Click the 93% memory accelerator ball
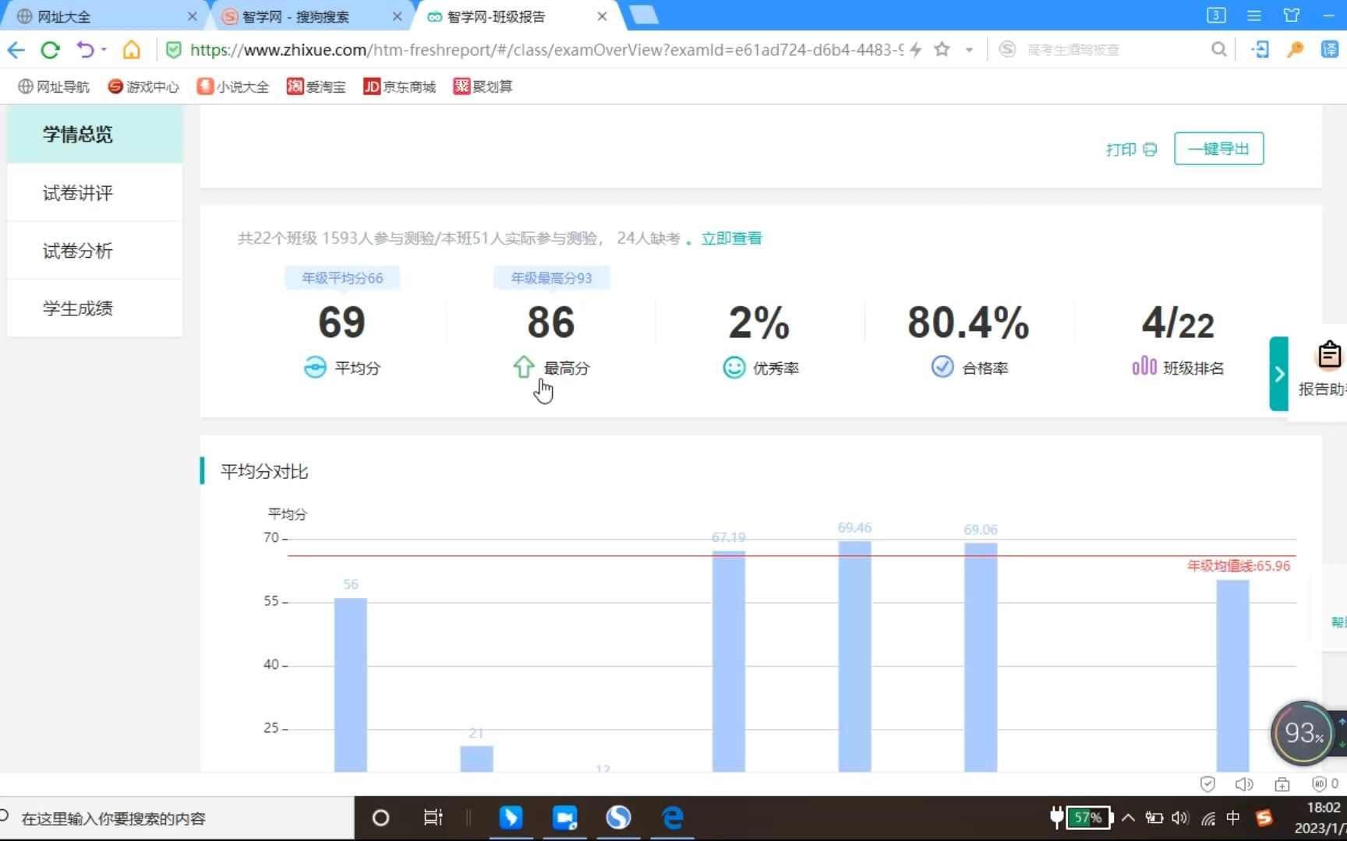This screenshot has width=1347, height=841. [1303, 733]
